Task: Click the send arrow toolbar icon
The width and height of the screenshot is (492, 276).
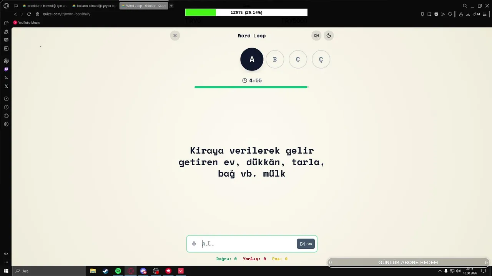Action: (443, 14)
